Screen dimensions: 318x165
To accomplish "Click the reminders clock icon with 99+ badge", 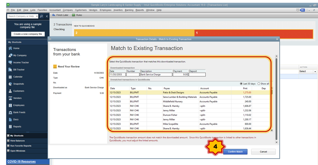I will tap(300, 10).
